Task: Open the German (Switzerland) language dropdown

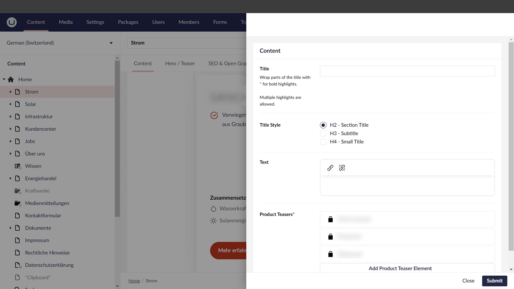Action: point(59,43)
